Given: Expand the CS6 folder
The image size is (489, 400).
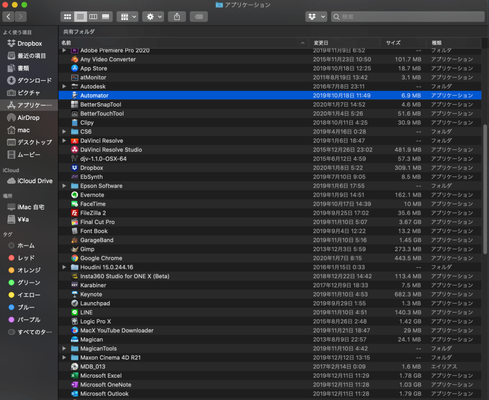Looking at the screenshot, I should (x=64, y=132).
